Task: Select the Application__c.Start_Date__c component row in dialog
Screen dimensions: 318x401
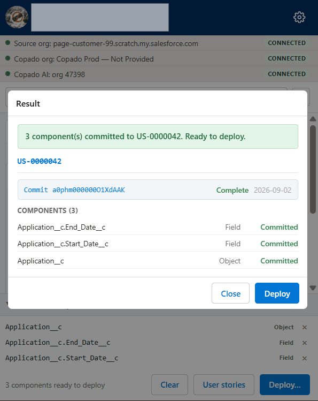Action: click(158, 244)
